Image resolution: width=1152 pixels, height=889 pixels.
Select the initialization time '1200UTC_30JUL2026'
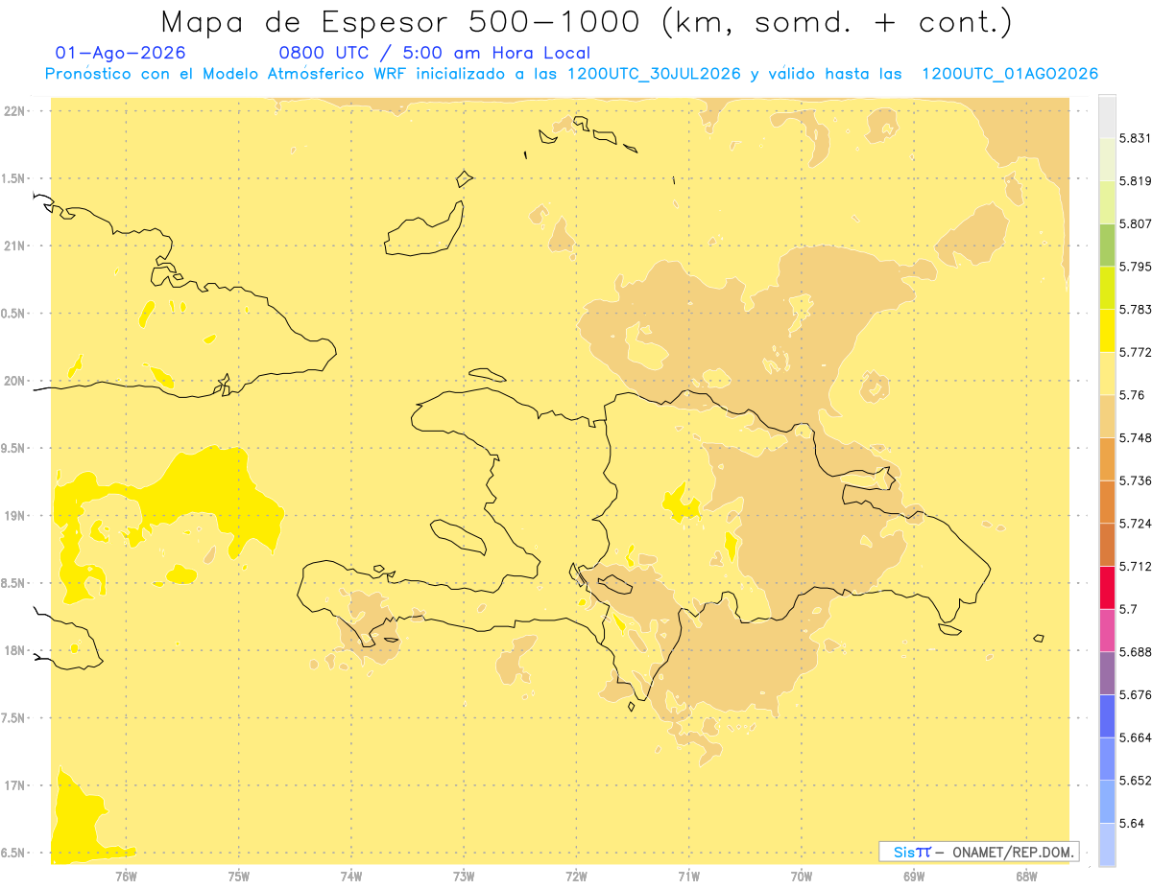pos(655,74)
